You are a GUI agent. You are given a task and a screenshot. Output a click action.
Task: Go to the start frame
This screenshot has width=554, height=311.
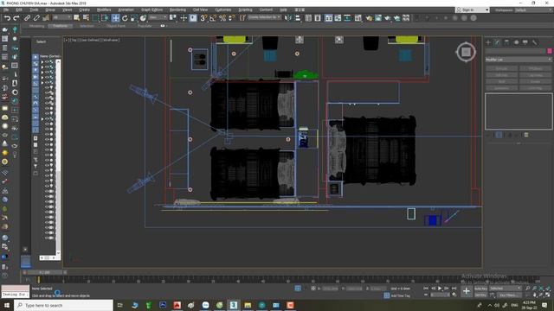click(426, 289)
